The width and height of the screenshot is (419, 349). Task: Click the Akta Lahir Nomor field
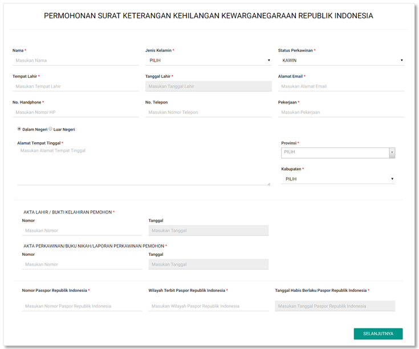tap(82, 231)
